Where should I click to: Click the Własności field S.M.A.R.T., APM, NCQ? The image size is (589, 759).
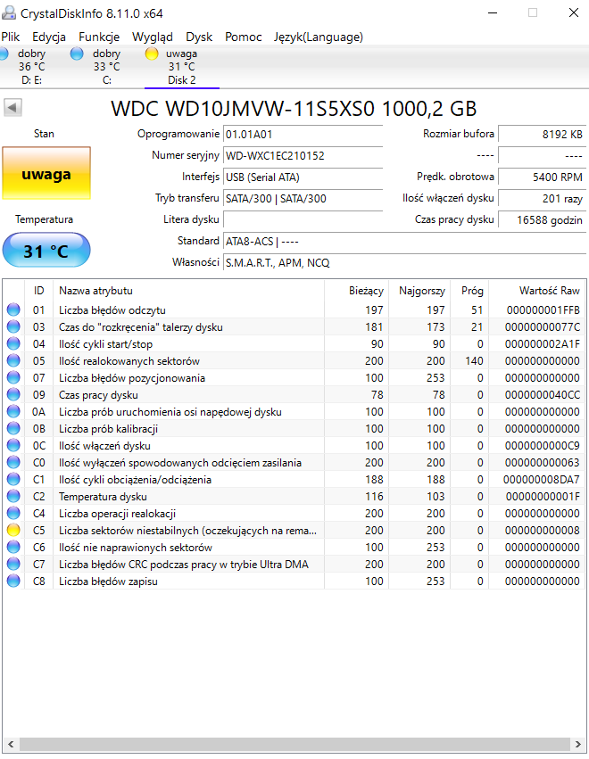404,262
